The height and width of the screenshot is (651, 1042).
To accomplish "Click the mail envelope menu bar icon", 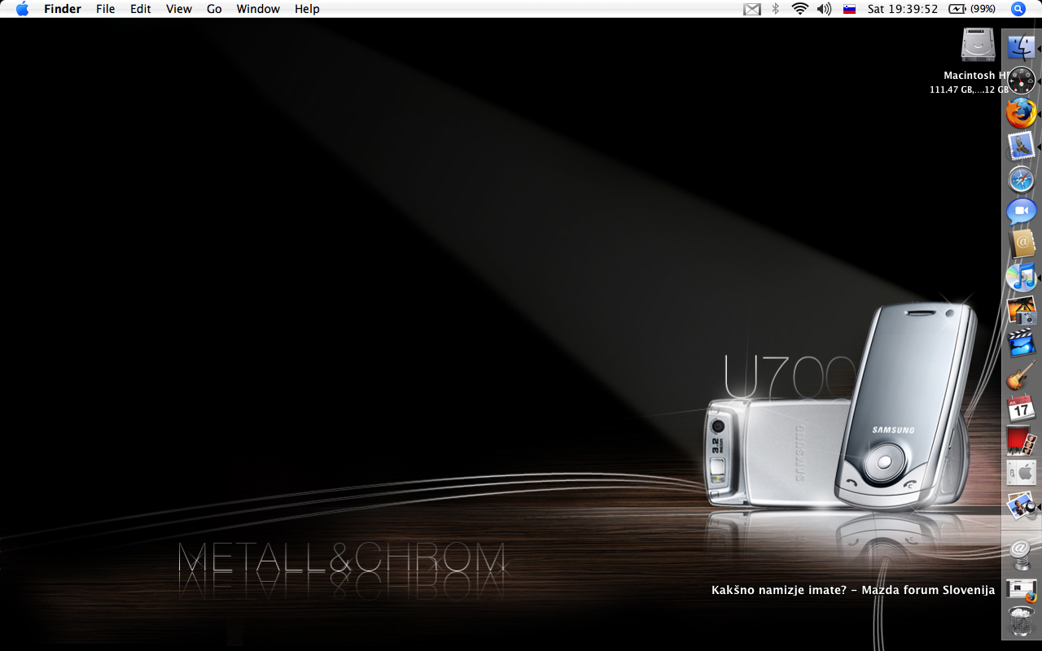I will pos(752,9).
